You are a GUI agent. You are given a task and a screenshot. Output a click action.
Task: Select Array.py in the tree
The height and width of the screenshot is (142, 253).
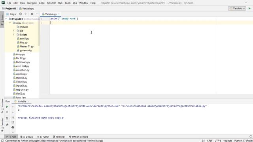coord(19,54)
